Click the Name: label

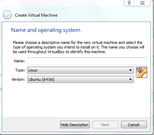coord(19,61)
